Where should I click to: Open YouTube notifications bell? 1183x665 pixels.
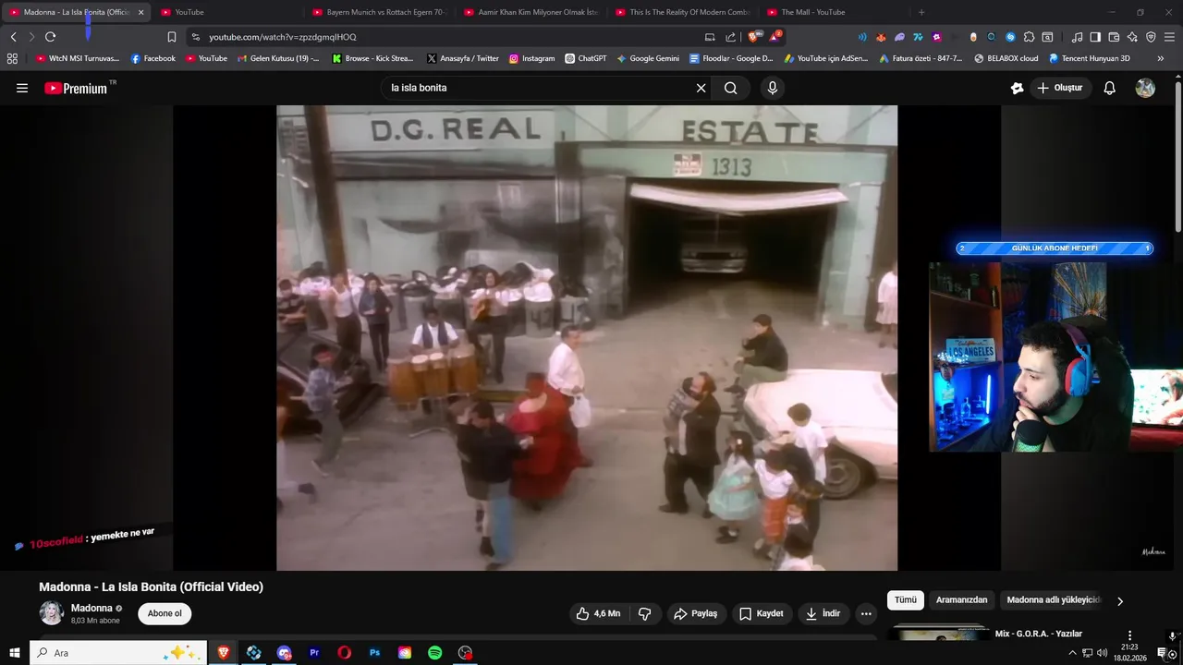(x=1109, y=88)
